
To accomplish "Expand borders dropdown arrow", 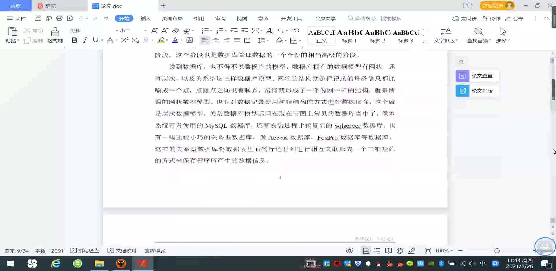I will 300,40.
